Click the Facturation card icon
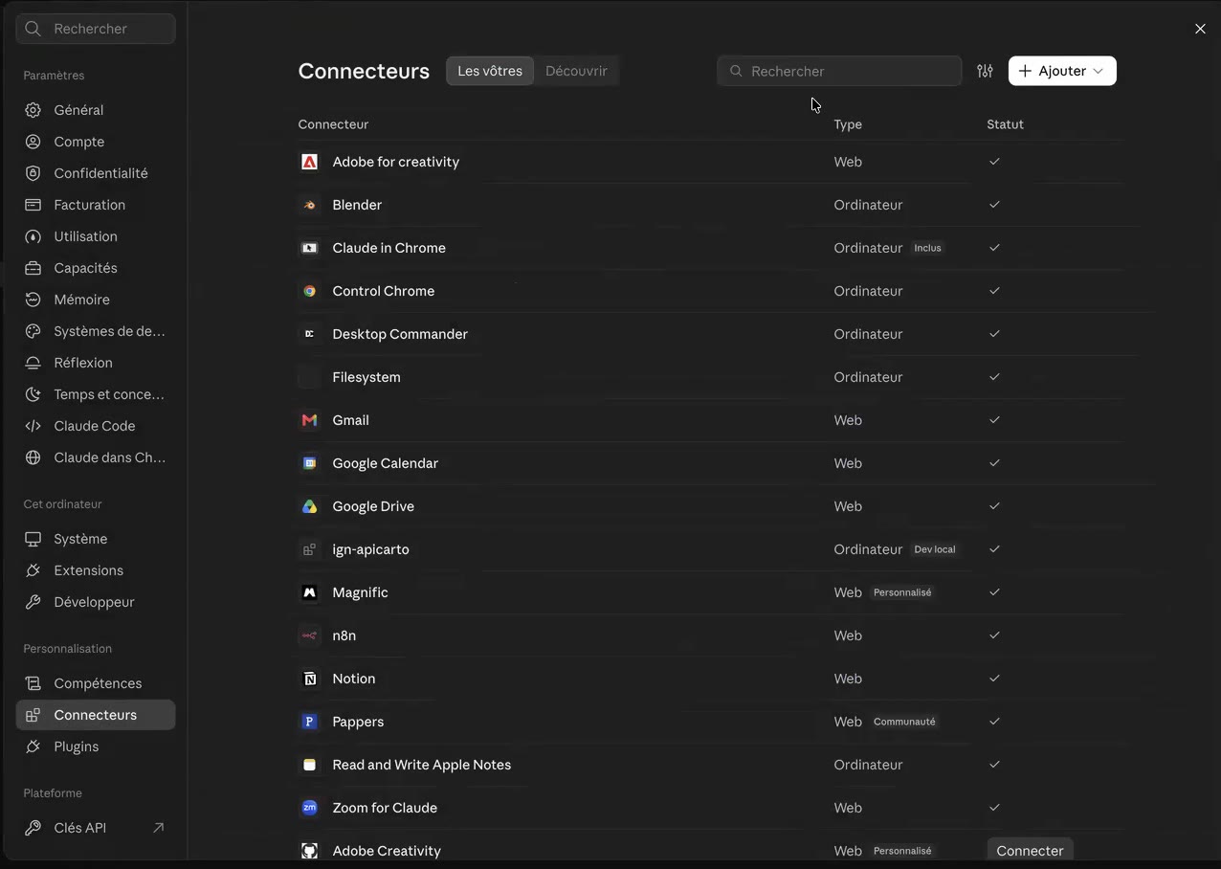 coord(33,205)
